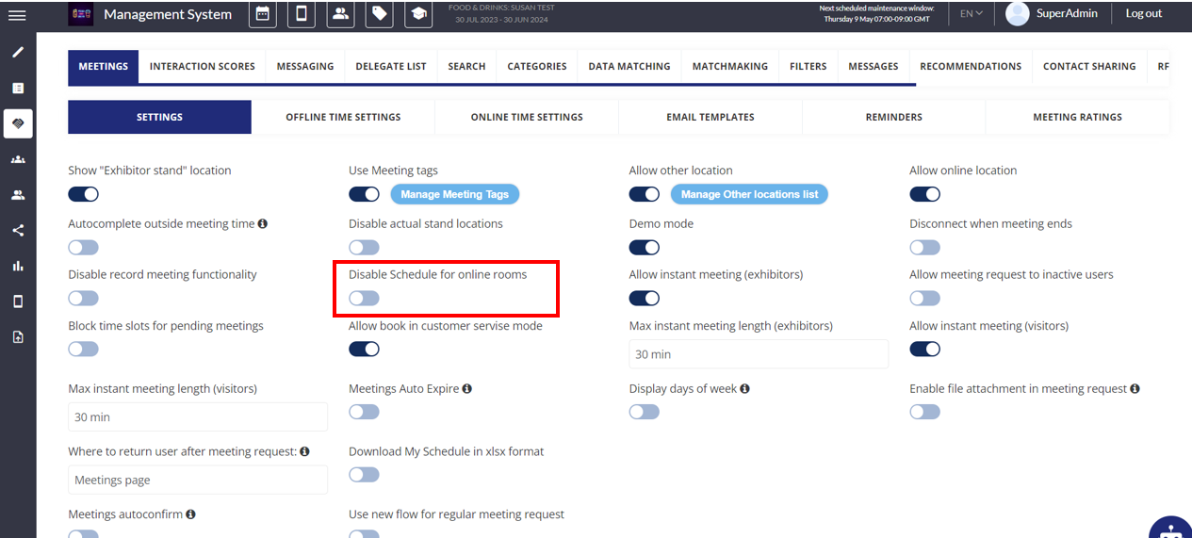Turn off Demo mode toggle

pos(645,248)
